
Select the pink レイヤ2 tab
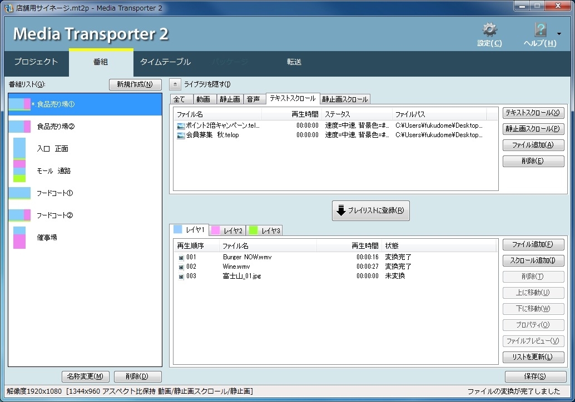coord(227,230)
